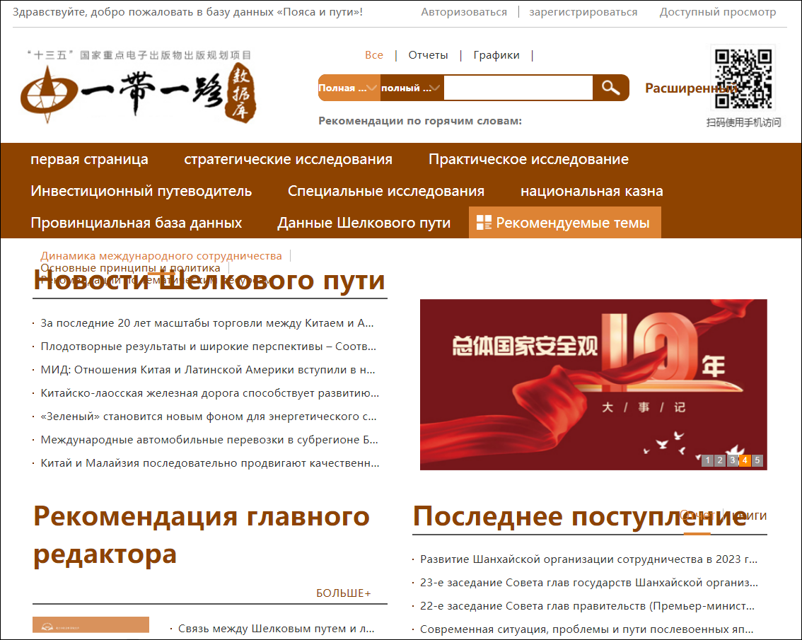Viewport: 802px width, 640px height.
Task: Select the Графики search scope
Action: pyautogui.click(x=496, y=55)
